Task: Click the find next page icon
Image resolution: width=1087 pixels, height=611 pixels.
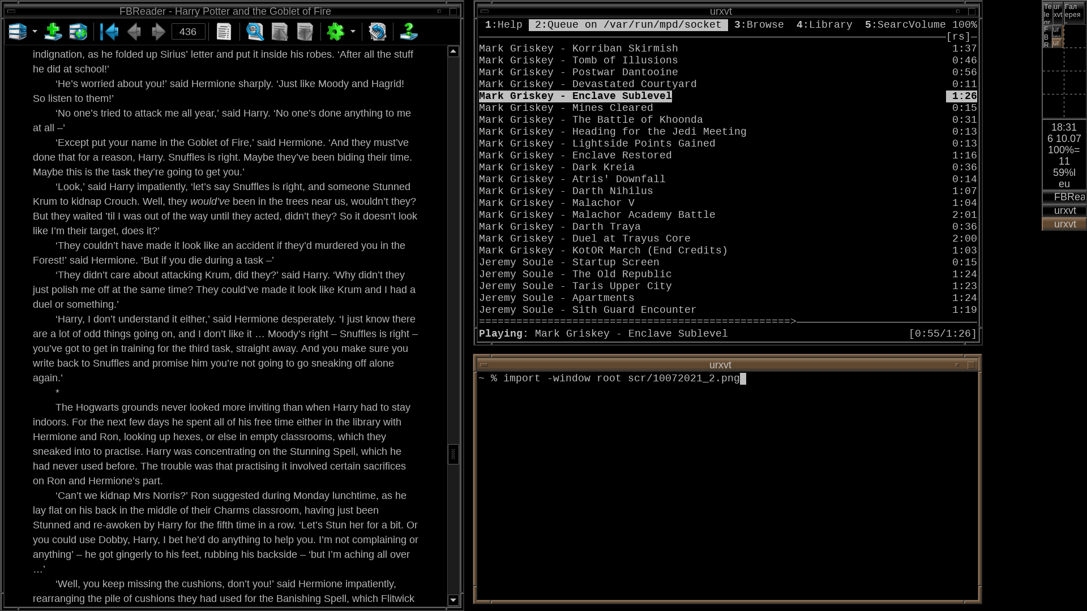Action: pos(305,32)
